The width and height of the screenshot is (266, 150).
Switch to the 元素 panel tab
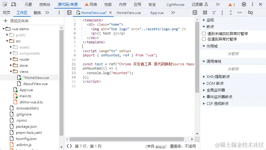point(28,5)
